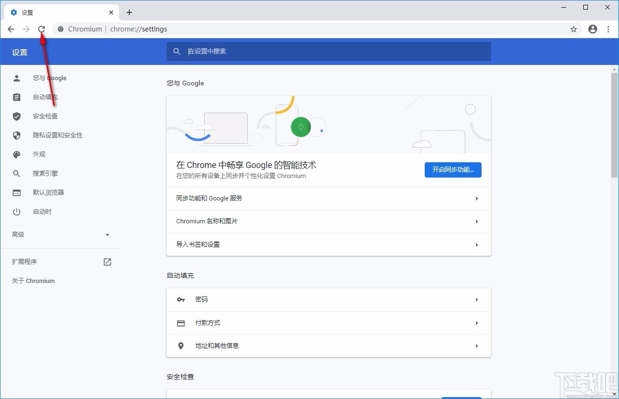Select the 外观 palette icon
The width and height of the screenshot is (619, 399).
pos(16,154)
